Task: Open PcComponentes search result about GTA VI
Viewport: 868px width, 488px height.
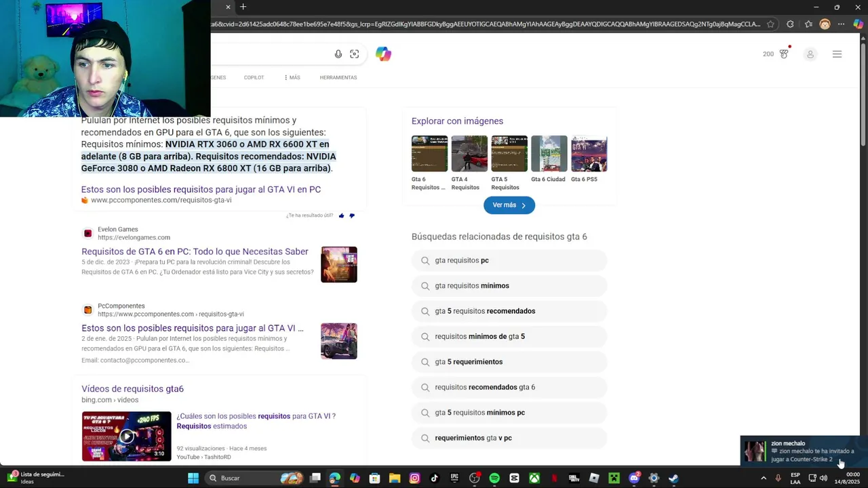Action: pos(193,328)
